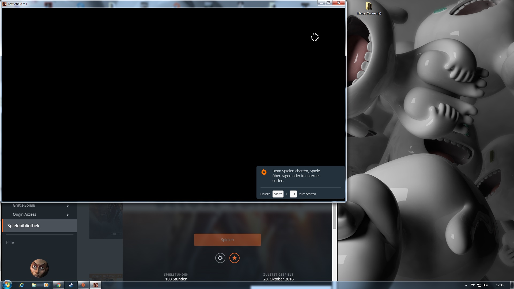
Task: Click the orange Spielen button
Action: click(x=227, y=240)
